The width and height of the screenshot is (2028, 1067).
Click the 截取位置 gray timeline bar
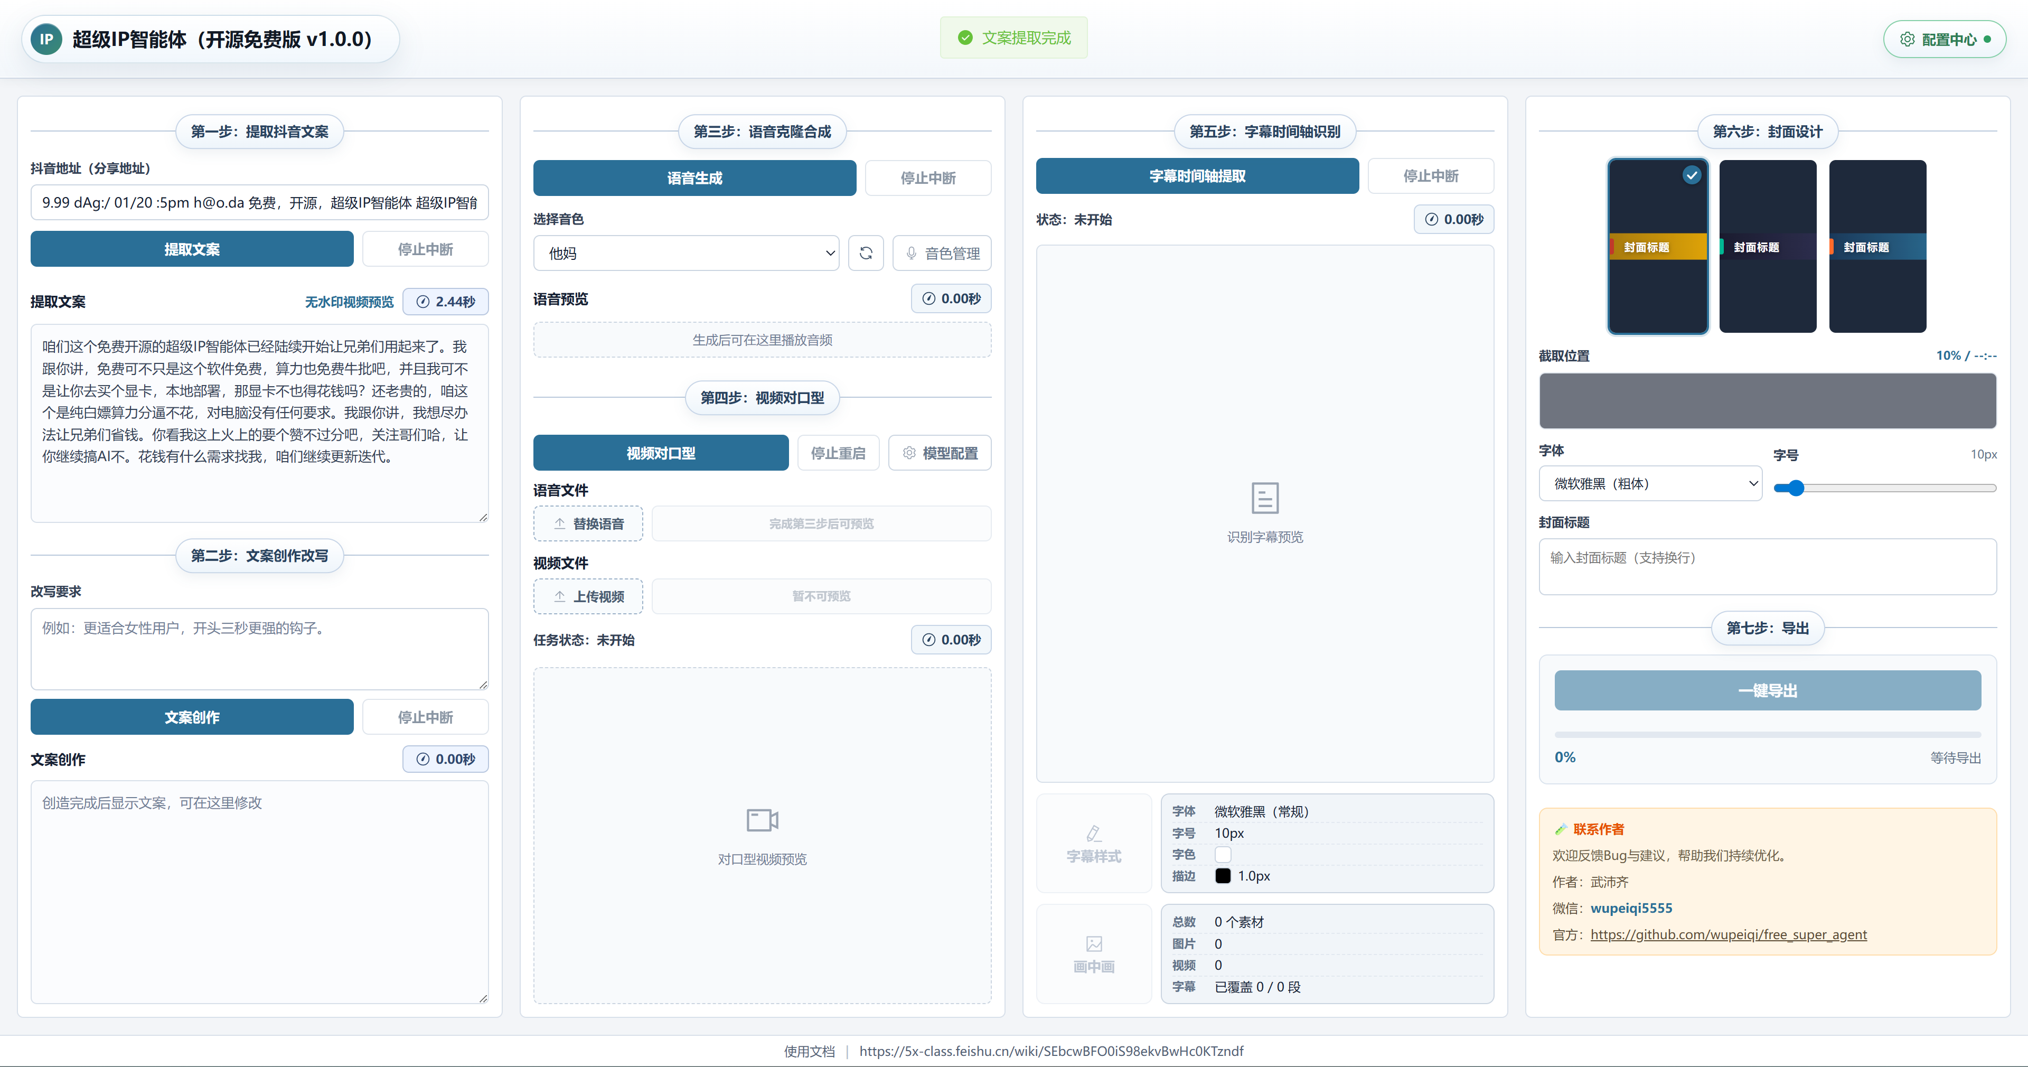tap(1768, 401)
